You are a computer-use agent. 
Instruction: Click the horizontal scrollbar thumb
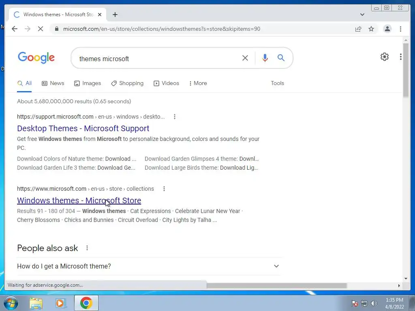(x=276, y=285)
